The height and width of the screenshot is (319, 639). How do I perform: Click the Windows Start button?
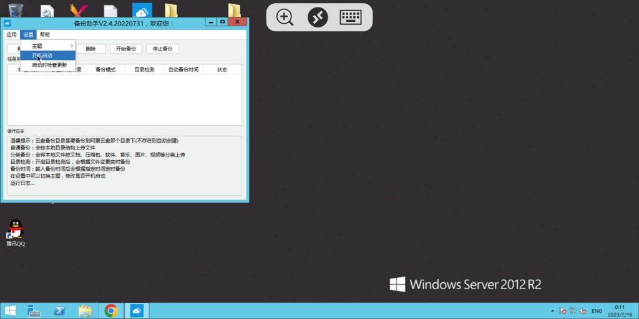click(x=11, y=310)
